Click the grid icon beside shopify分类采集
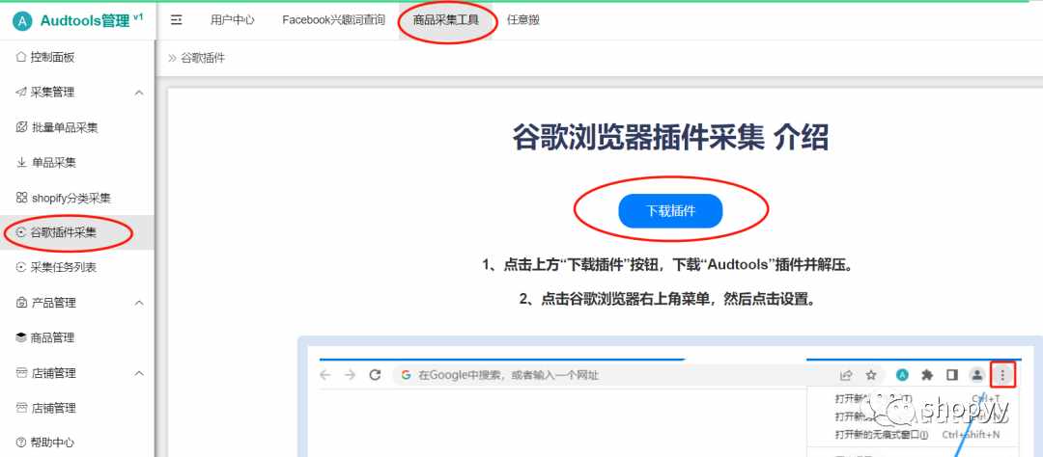Screen dimensions: 1043x457 point(21,198)
